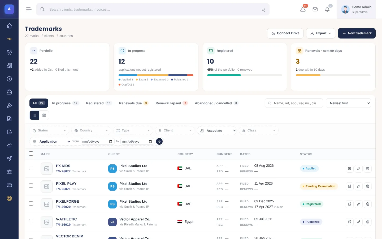Open the Home icon in the sidebar
The height and width of the screenshot is (239, 382).
pyautogui.click(x=9, y=26)
